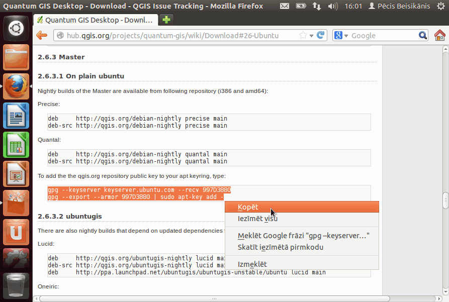Choose Kopēt in the context menu
Screen dimensions: 449x302
(x=302, y=207)
